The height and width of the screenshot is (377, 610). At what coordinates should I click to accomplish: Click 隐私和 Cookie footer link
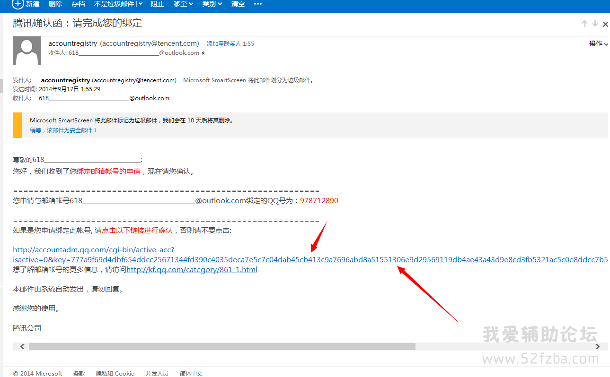tap(115, 373)
